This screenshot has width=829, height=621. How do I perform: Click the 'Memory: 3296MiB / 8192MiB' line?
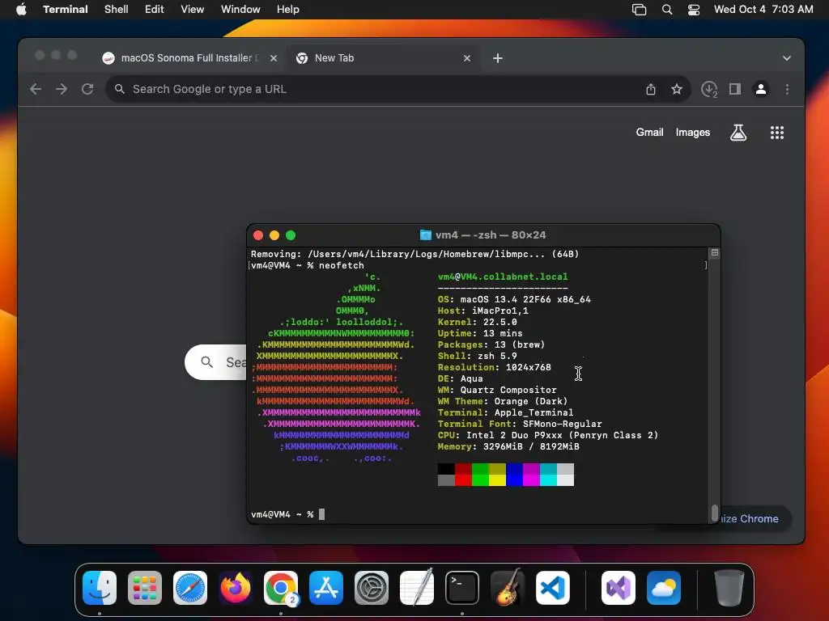coord(508,446)
